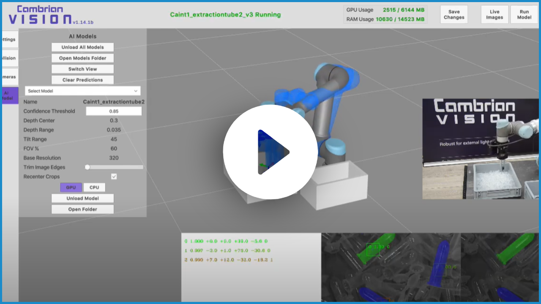
Task: Click Unload All Models button
Action: click(x=83, y=47)
